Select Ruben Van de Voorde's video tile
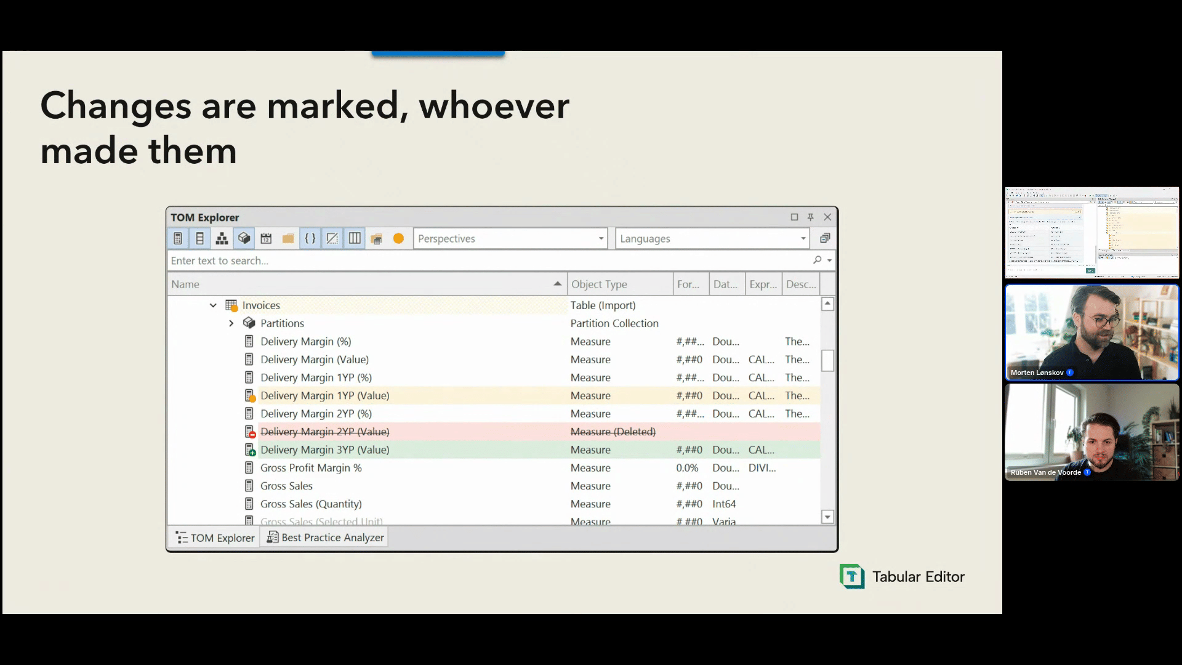The height and width of the screenshot is (665, 1182). point(1092,432)
